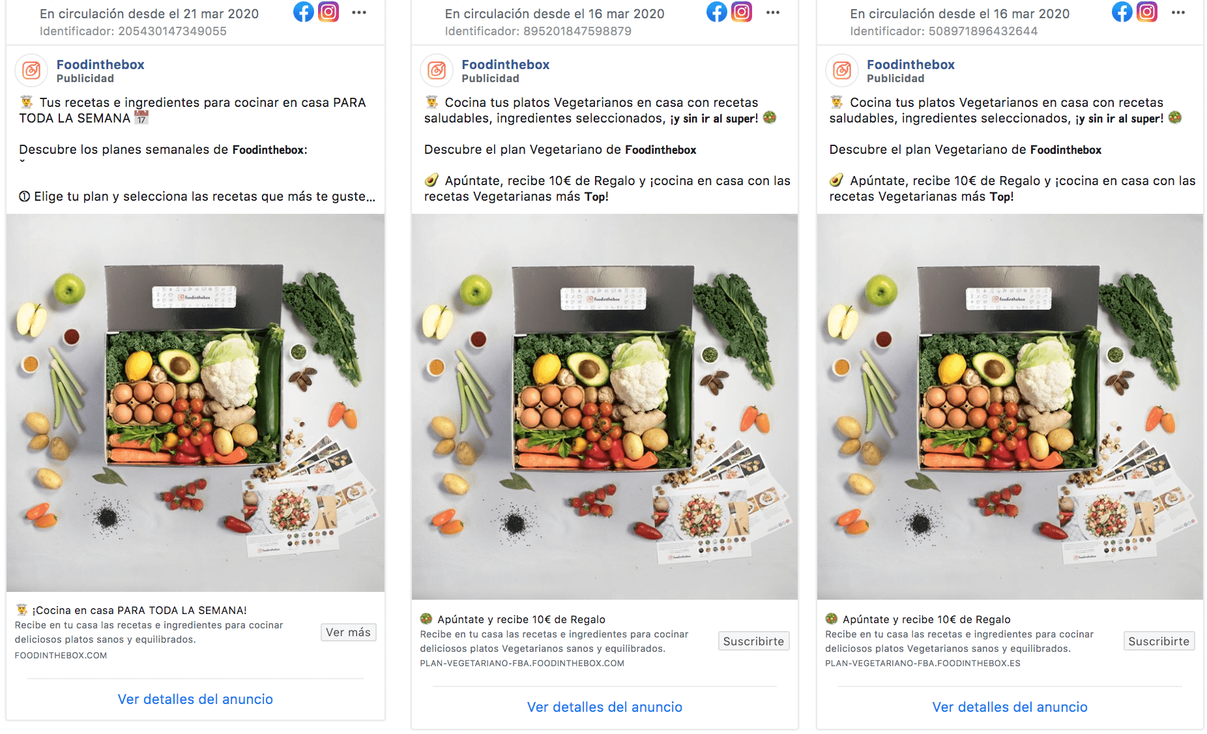Open Foodinthebox page name in third ad
Screen dimensions: 1207x734
click(x=910, y=65)
